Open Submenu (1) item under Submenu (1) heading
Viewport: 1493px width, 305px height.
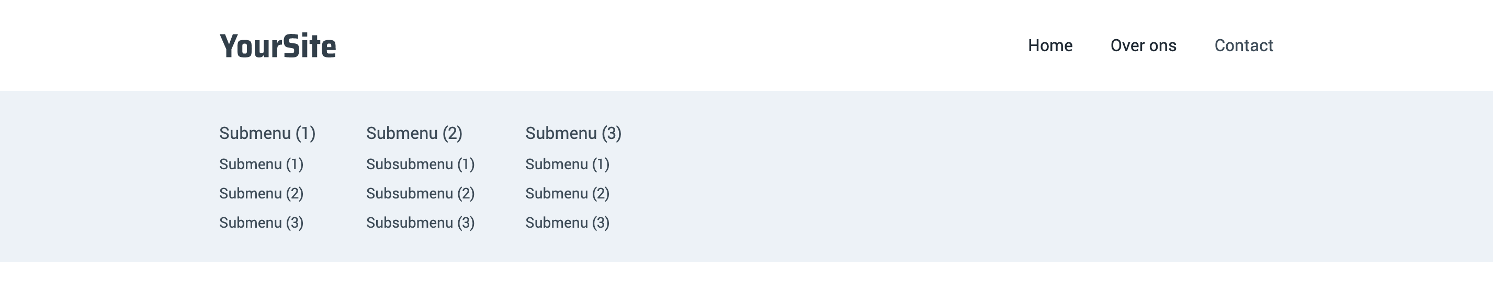262,165
